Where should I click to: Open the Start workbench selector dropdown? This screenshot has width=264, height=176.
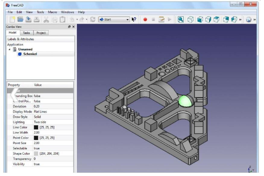pos(128,19)
